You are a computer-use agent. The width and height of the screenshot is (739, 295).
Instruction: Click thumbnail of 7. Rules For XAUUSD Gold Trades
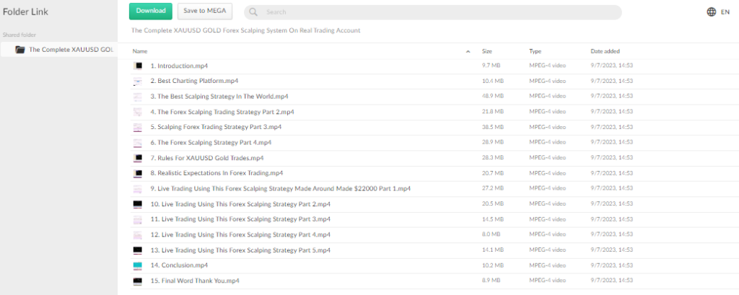point(138,158)
